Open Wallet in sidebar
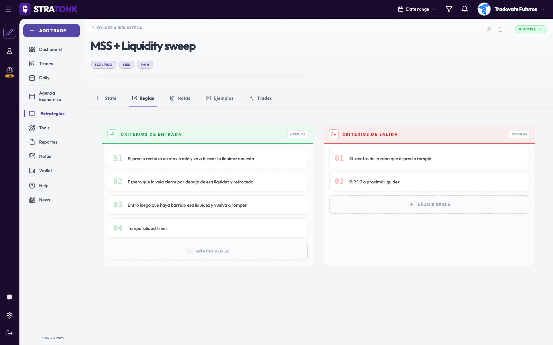 click(41, 170)
